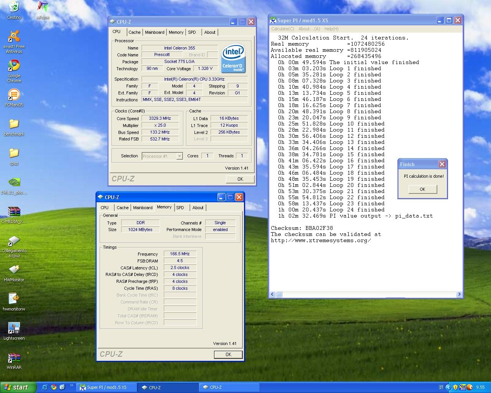
Task: Launch Lightscreen from the desktop
Action: pos(14,328)
